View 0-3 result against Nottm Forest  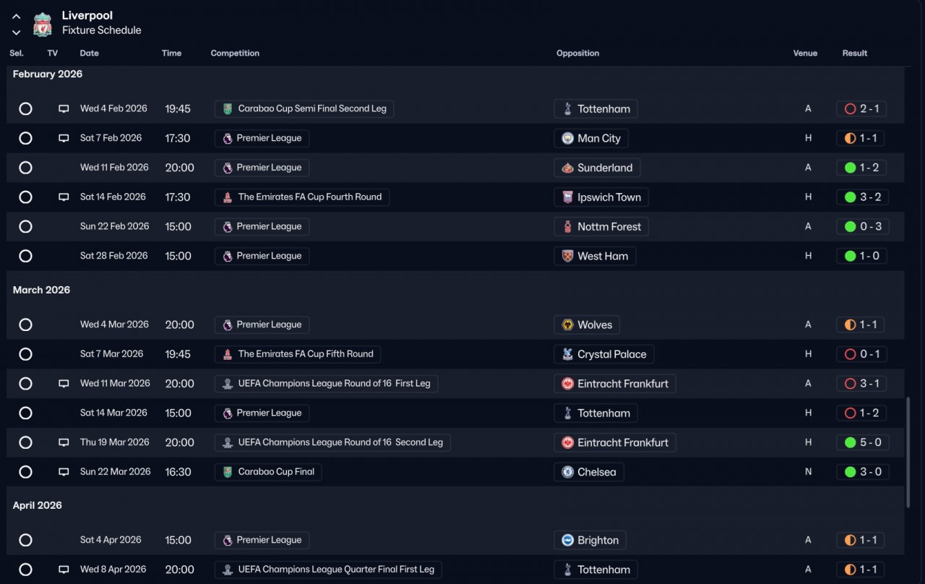click(862, 226)
